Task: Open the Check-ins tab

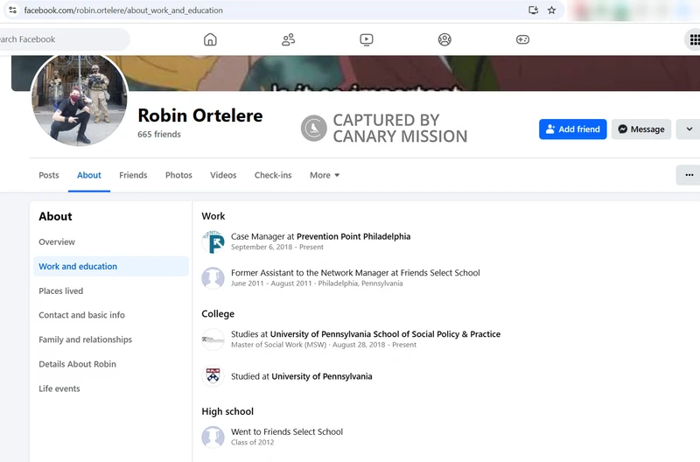Action: [x=273, y=175]
